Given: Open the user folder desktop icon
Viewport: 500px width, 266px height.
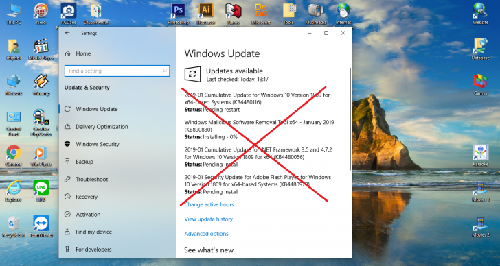Looking at the screenshot, I should click(14, 49).
